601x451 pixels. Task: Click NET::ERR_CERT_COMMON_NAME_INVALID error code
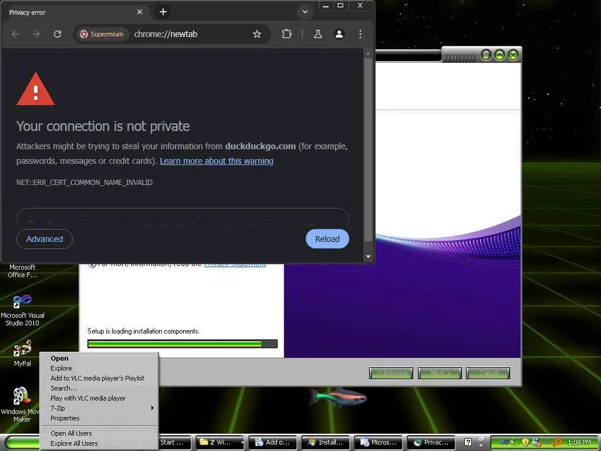[x=85, y=183]
